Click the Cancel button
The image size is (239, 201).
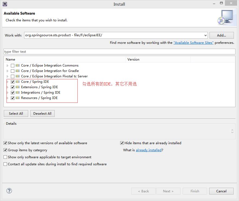click(221, 191)
